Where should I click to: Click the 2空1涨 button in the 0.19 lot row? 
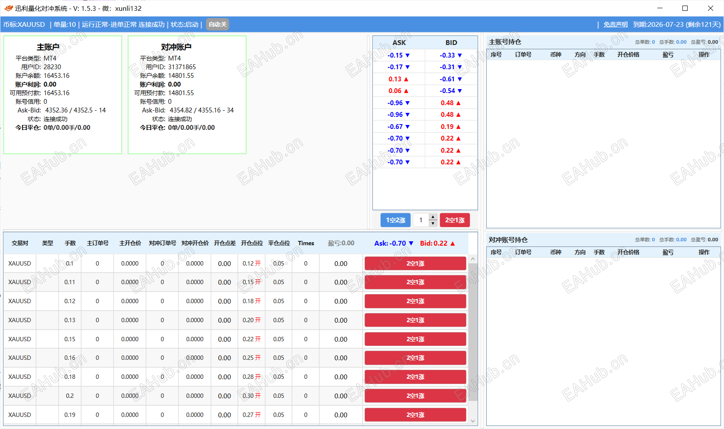tap(415, 415)
